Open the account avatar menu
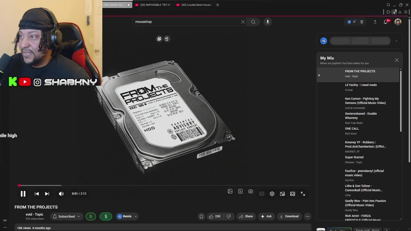Viewport: 411px width, 231px height. click(x=398, y=22)
